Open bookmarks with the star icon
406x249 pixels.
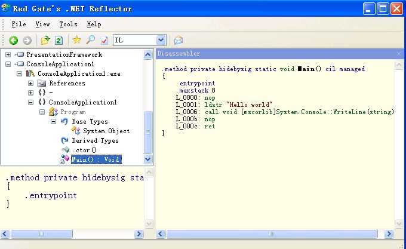76,40
